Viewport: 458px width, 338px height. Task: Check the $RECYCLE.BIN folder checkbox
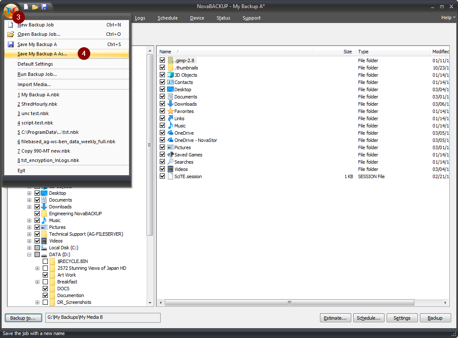click(45, 261)
